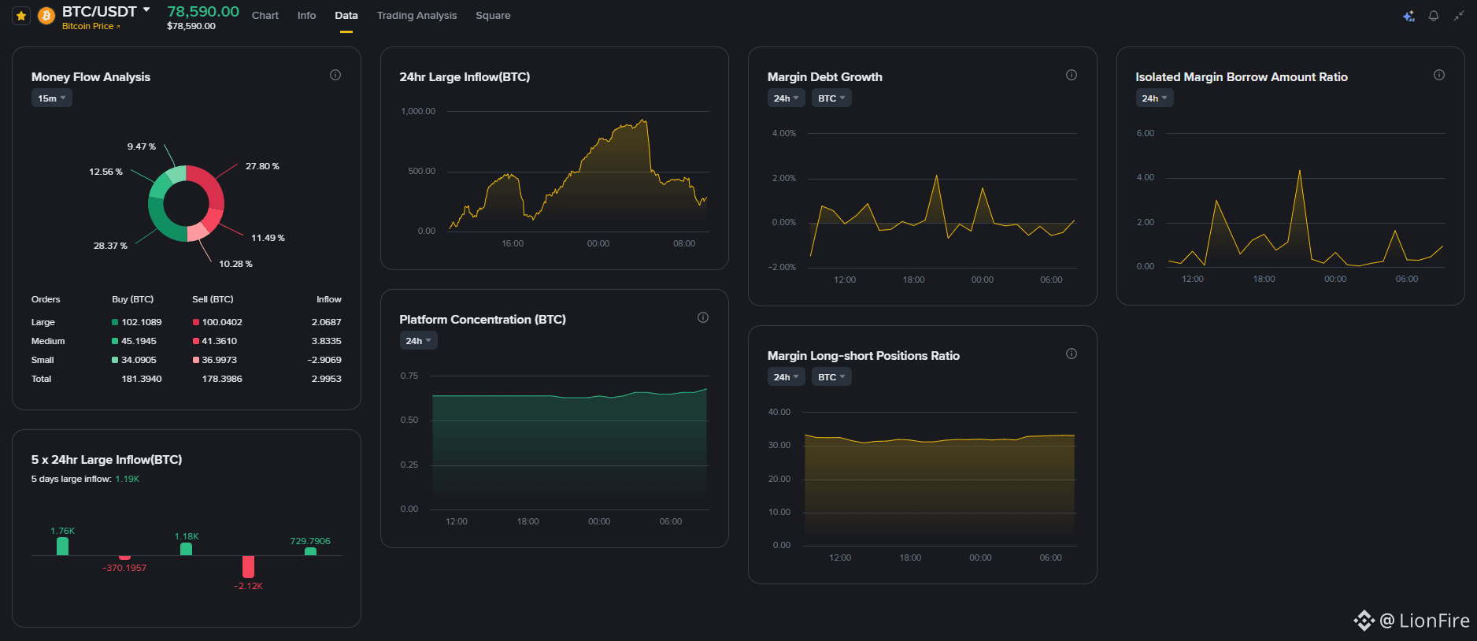The height and width of the screenshot is (641, 1477).
Task: Show info for Money Flow Analysis
Action: pyautogui.click(x=335, y=75)
